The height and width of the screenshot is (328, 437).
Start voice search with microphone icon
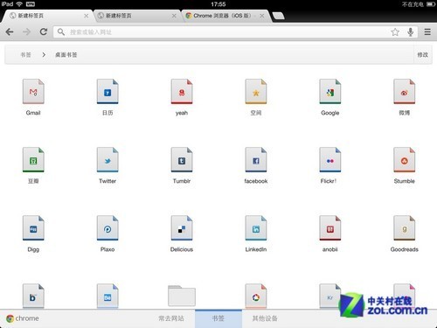pos(411,31)
